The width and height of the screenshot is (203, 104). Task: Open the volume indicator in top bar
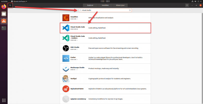(x=195, y=2)
